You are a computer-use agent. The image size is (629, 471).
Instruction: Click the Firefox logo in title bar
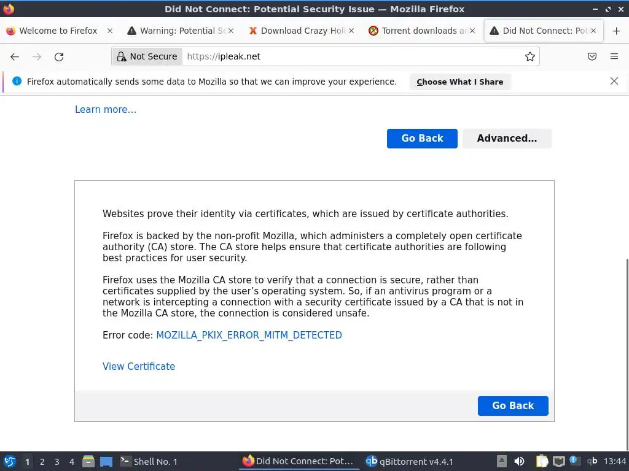pos(9,9)
